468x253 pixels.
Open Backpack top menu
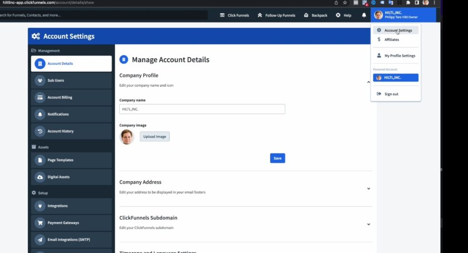coord(315,15)
